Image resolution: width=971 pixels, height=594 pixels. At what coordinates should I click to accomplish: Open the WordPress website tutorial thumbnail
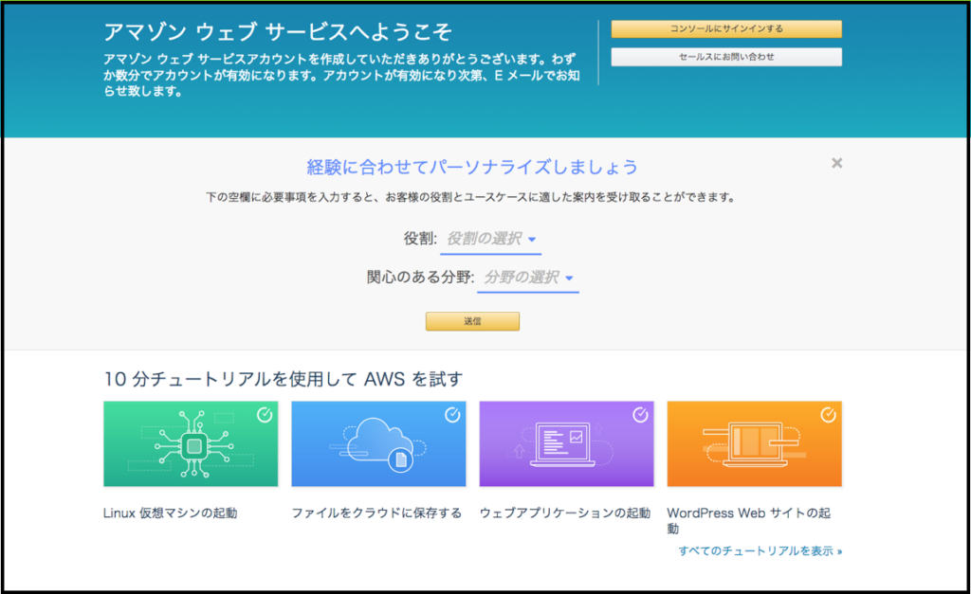754,443
